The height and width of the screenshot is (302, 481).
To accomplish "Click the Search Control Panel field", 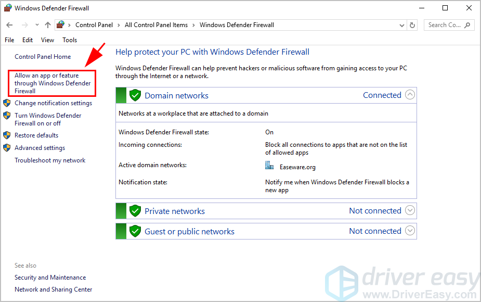I will [444, 25].
